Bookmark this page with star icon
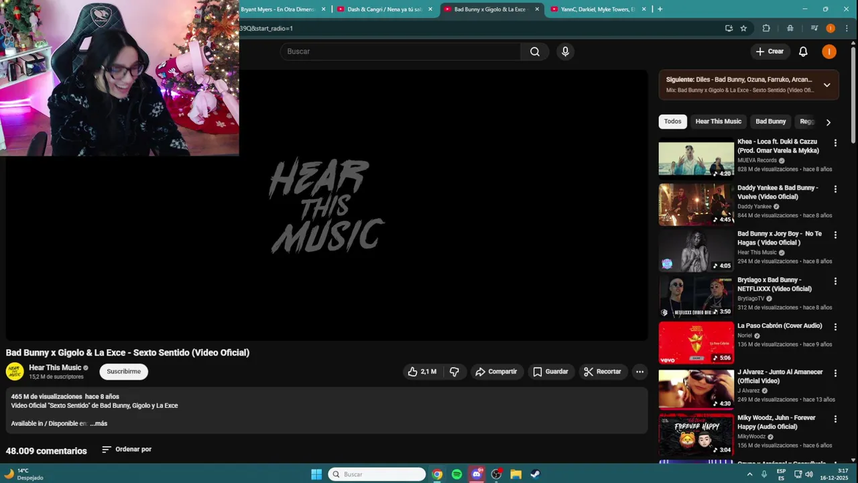858x483 pixels. (743, 28)
